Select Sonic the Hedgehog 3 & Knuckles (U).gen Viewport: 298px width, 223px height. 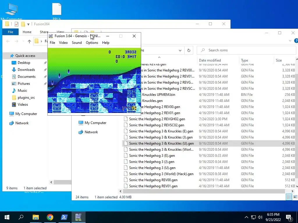(x=209, y=143)
